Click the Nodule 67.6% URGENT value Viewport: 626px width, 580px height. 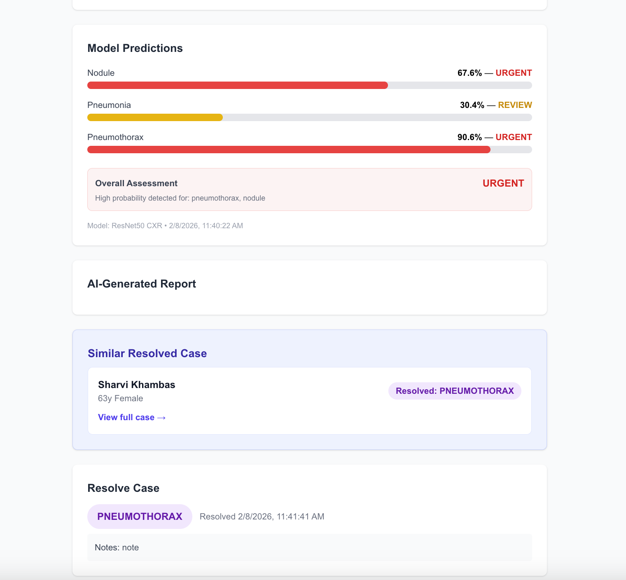pos(494,73)
